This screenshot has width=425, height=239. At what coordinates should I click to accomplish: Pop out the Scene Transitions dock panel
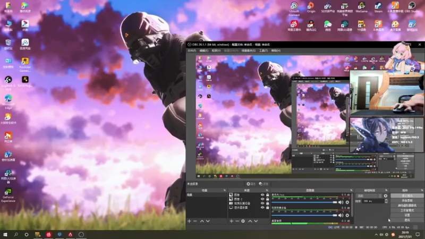coord(386,190)
